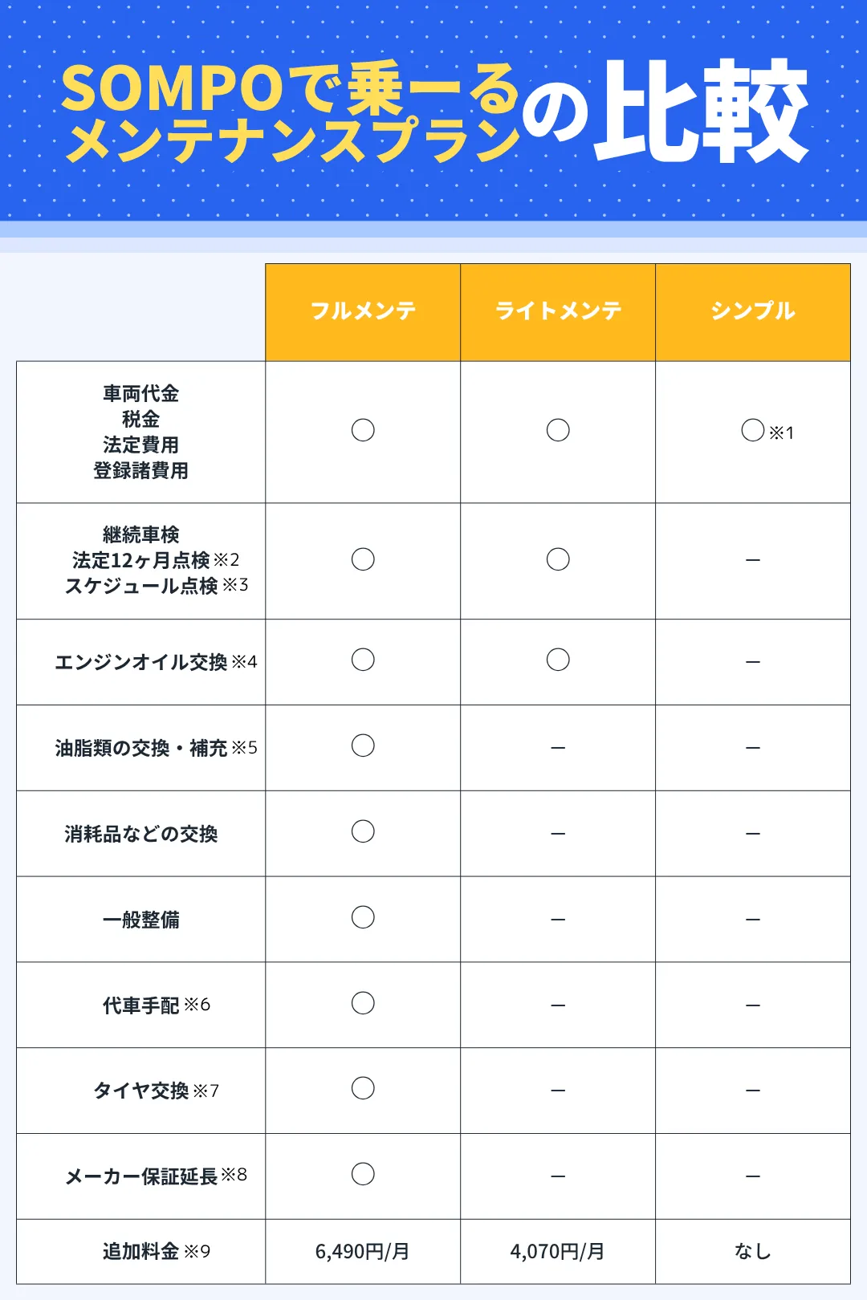Click the large 比較 heading text

tap(700, 112)
